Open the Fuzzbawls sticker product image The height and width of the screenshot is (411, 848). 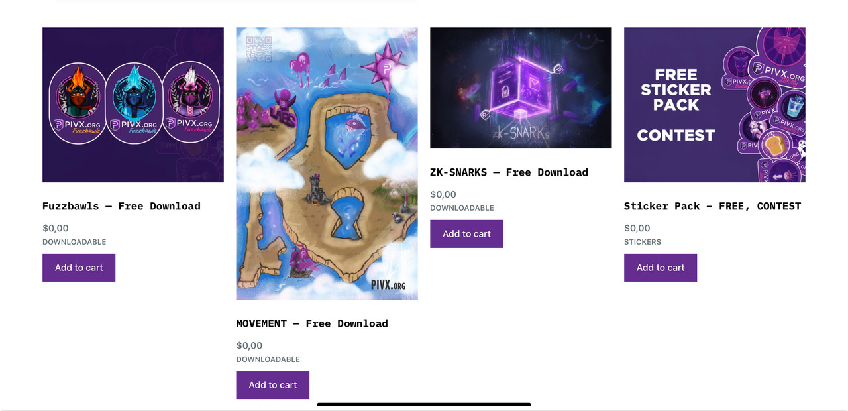(133, 105)
